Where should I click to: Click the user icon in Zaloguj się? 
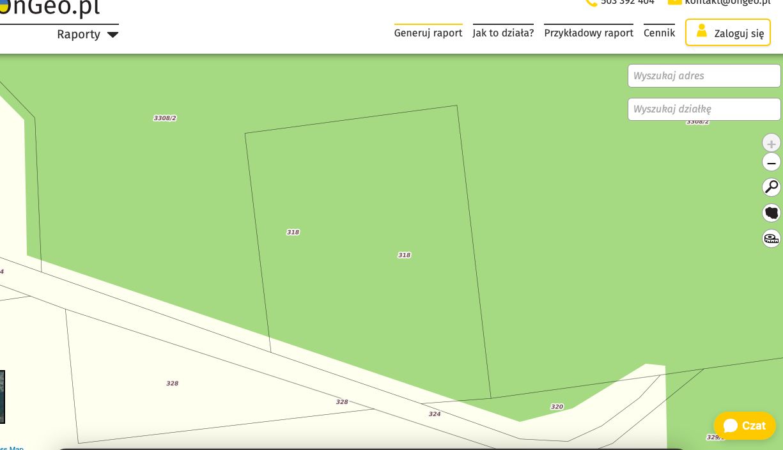702,31
